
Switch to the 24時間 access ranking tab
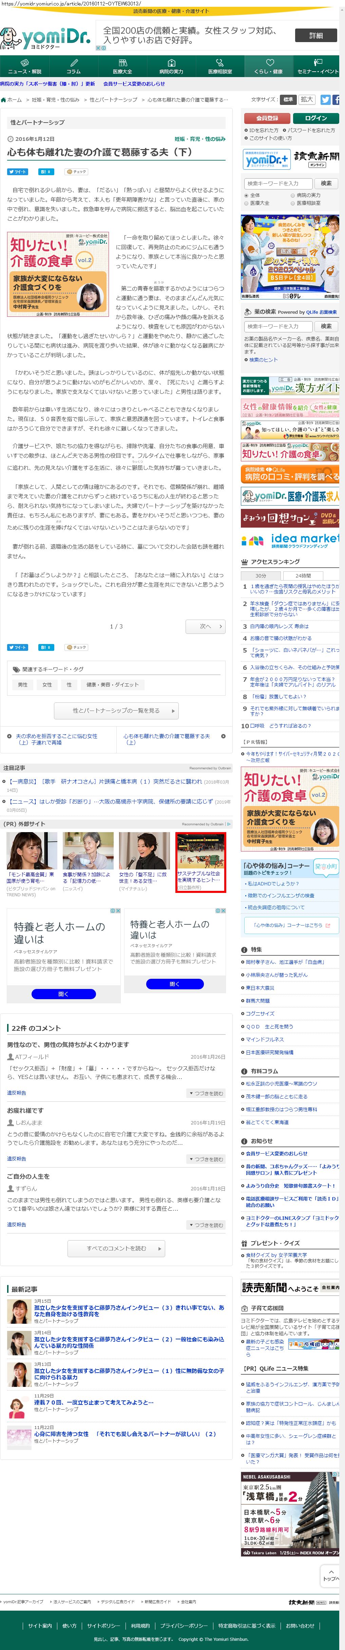[303, 575]
